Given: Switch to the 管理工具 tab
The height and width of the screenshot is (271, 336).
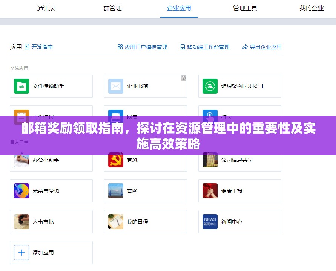Looking at the screenshot, I should (x=245, y=8).
